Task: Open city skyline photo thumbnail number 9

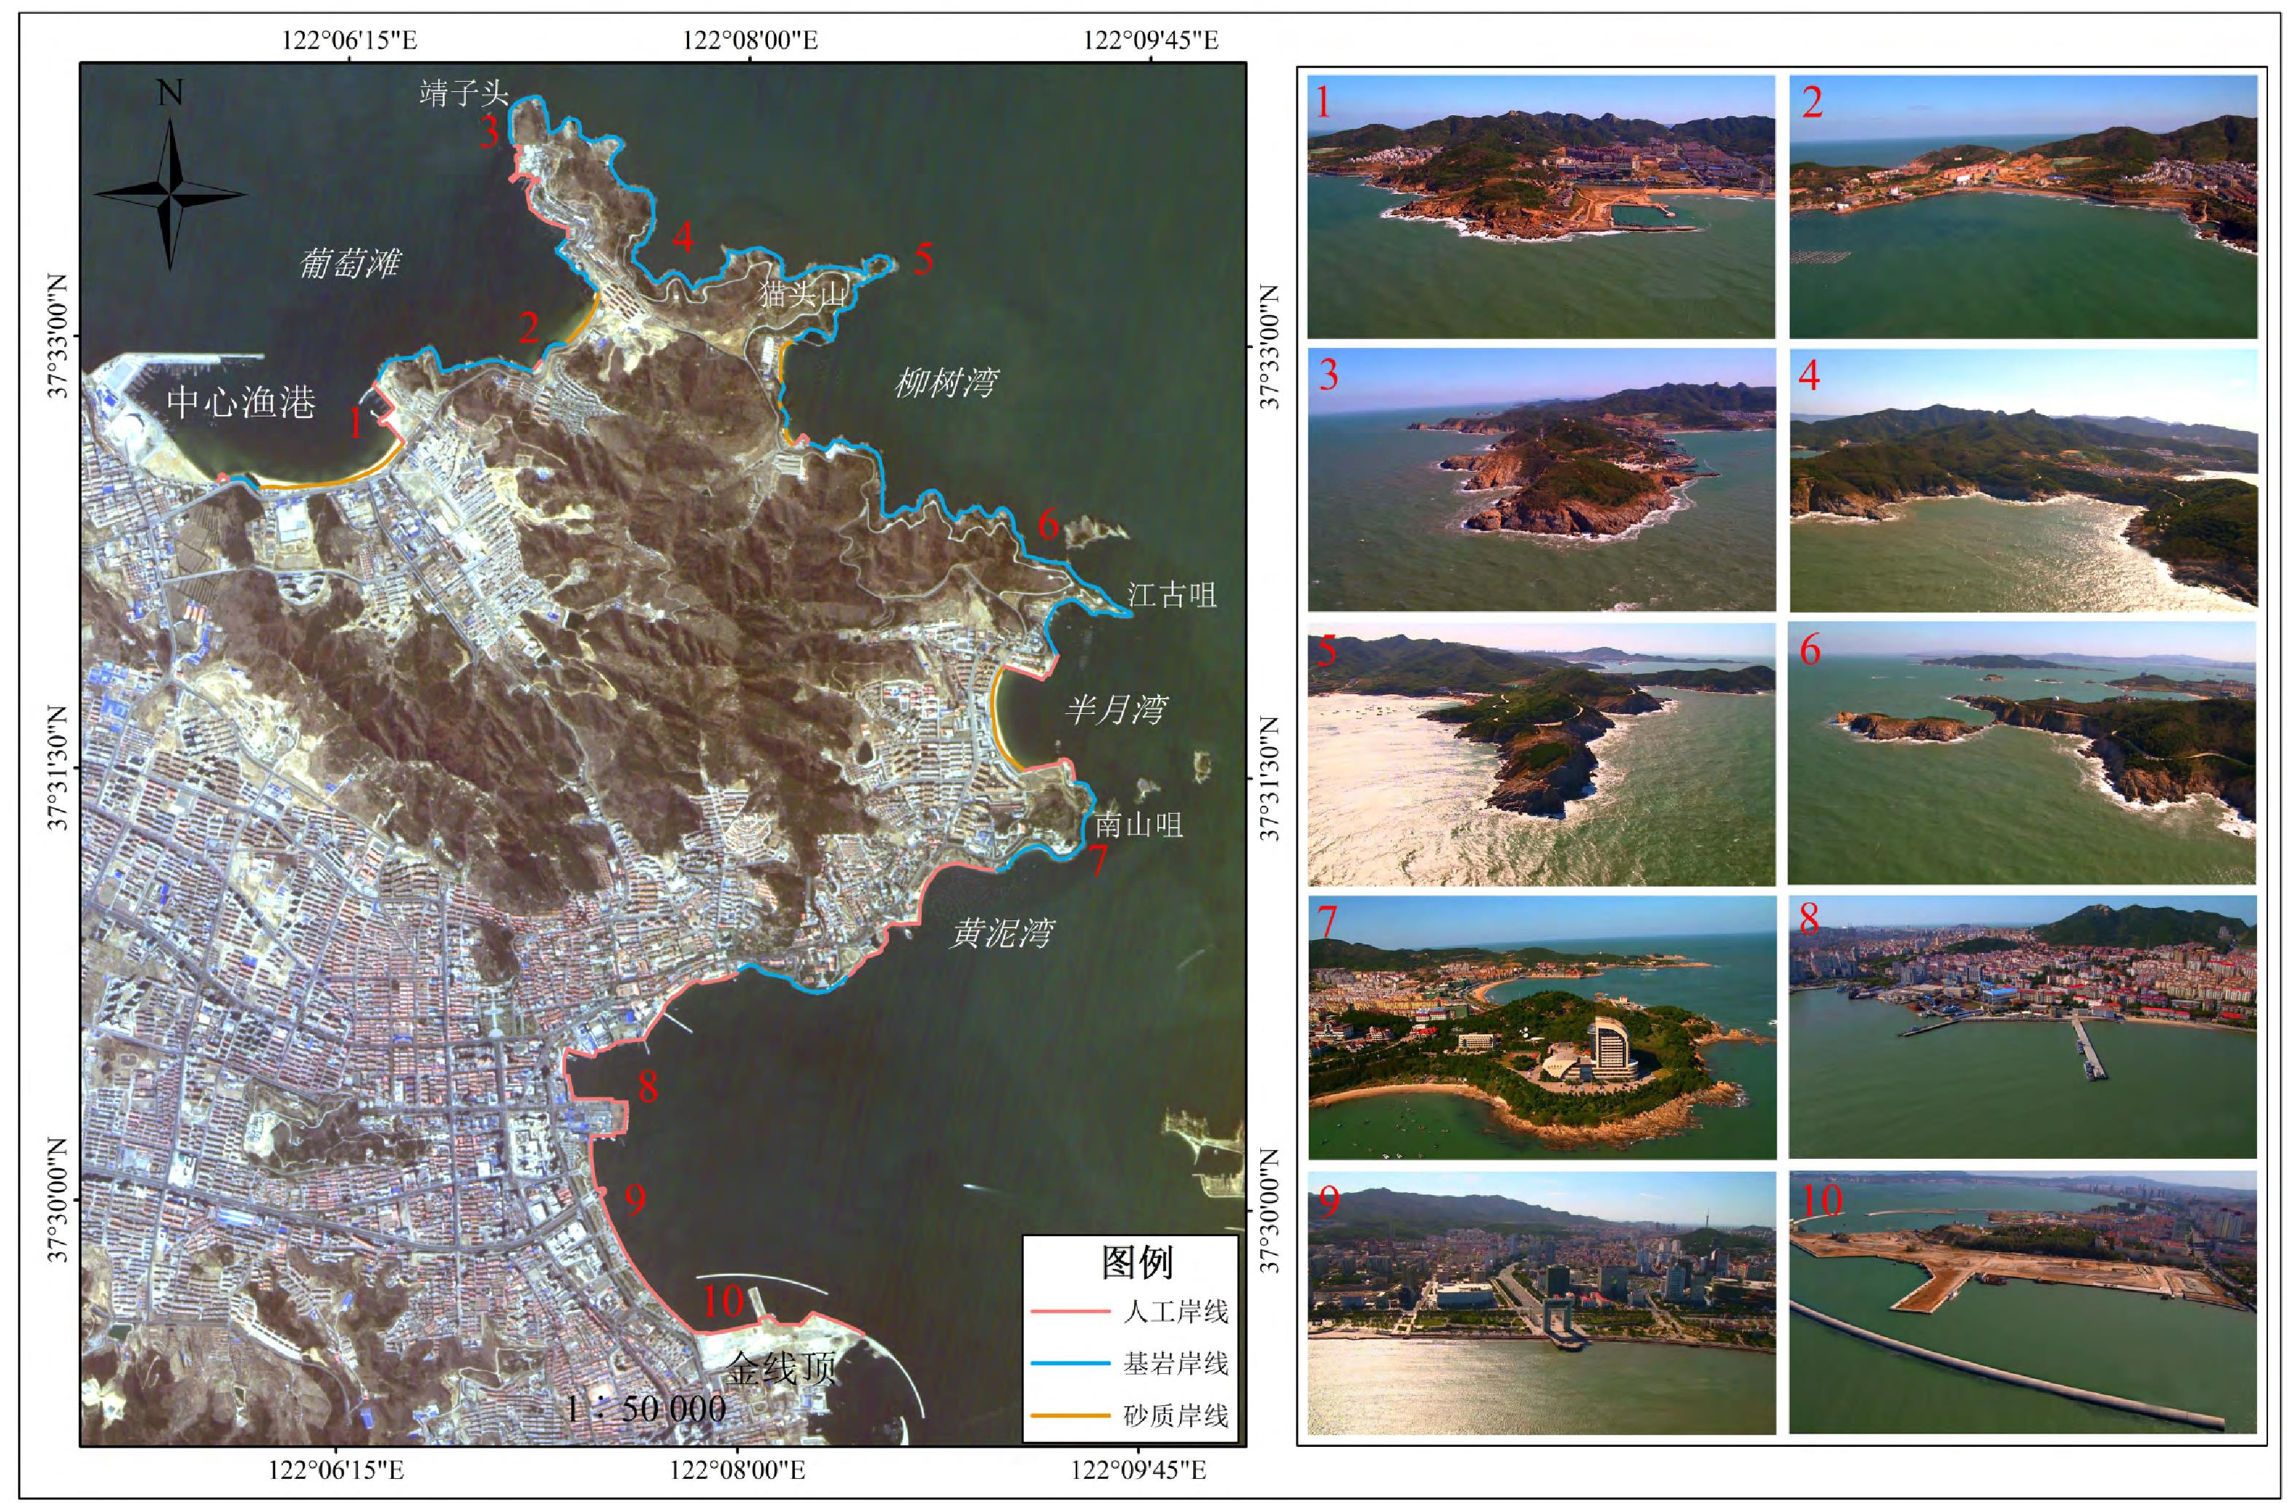Action: (x=1542, y=1302)
